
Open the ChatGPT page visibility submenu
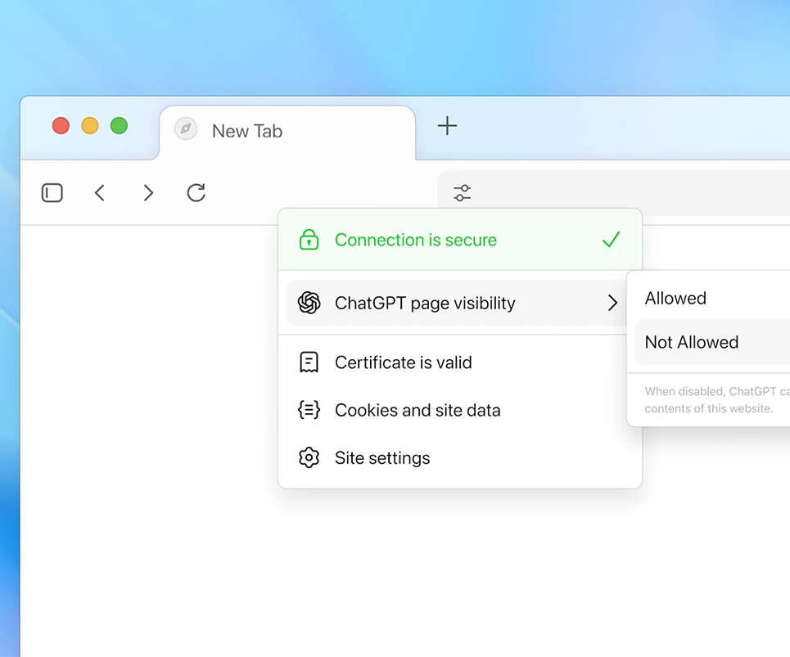pos(425,304)
